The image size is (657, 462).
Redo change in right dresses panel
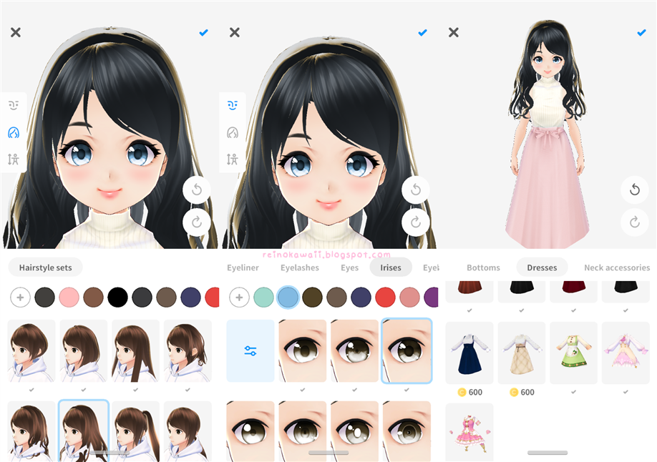[x=634, y=222]
